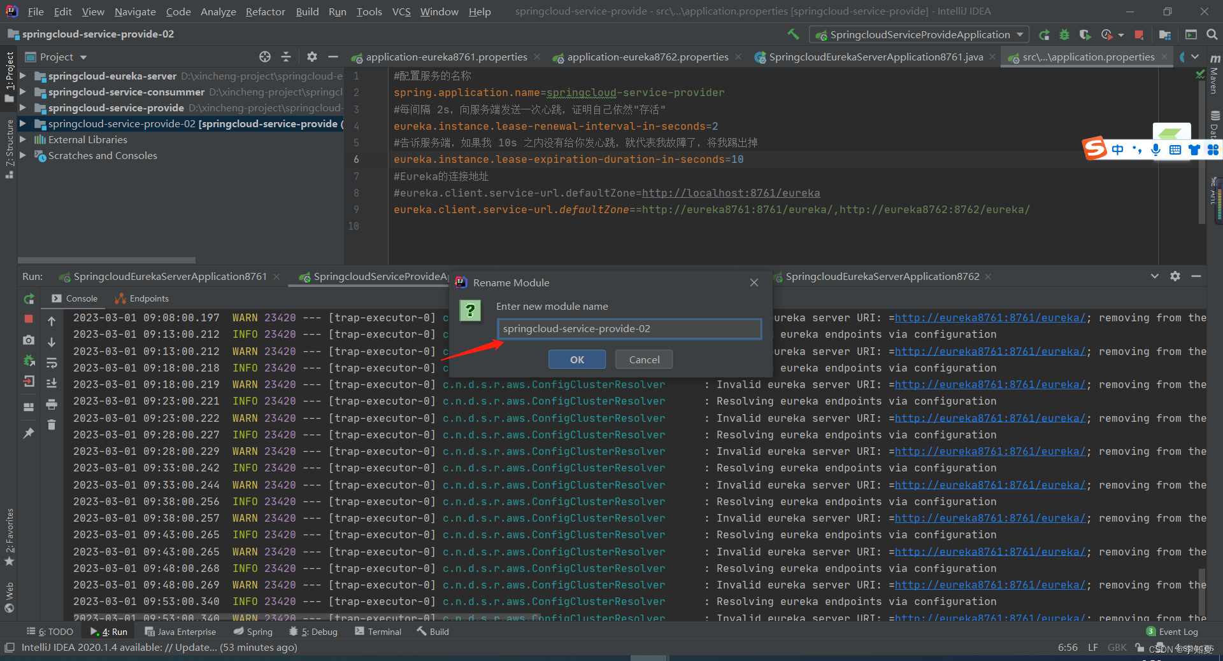The image size is (1223, 661).
Task: Expand Scratches and Consoles node
Action: click(23, 155)
